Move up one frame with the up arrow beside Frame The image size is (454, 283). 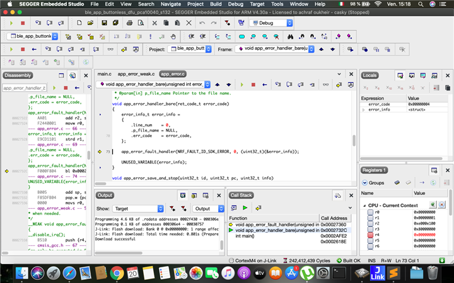(321, 50)
